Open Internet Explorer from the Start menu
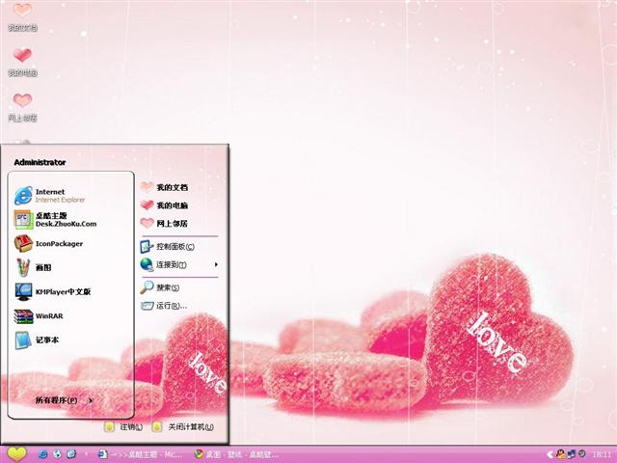This screenshot has width=617, height=463. (58, 195)
